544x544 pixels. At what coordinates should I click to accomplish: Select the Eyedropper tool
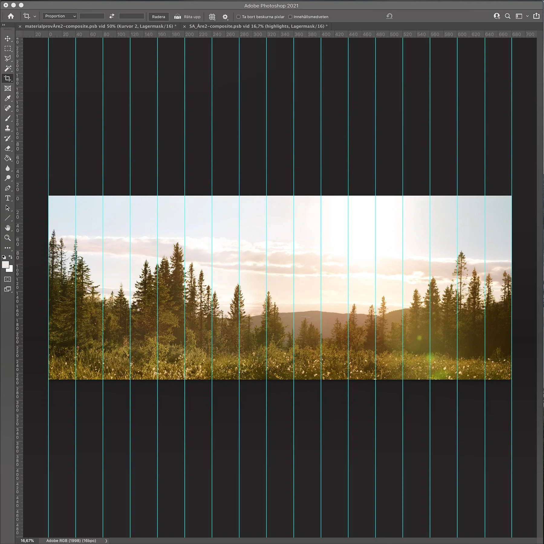tap(8, 98)
